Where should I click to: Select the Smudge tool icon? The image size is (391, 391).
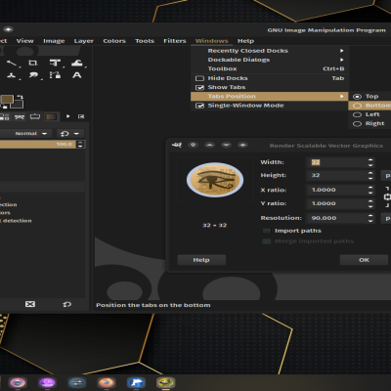[33, 75]
